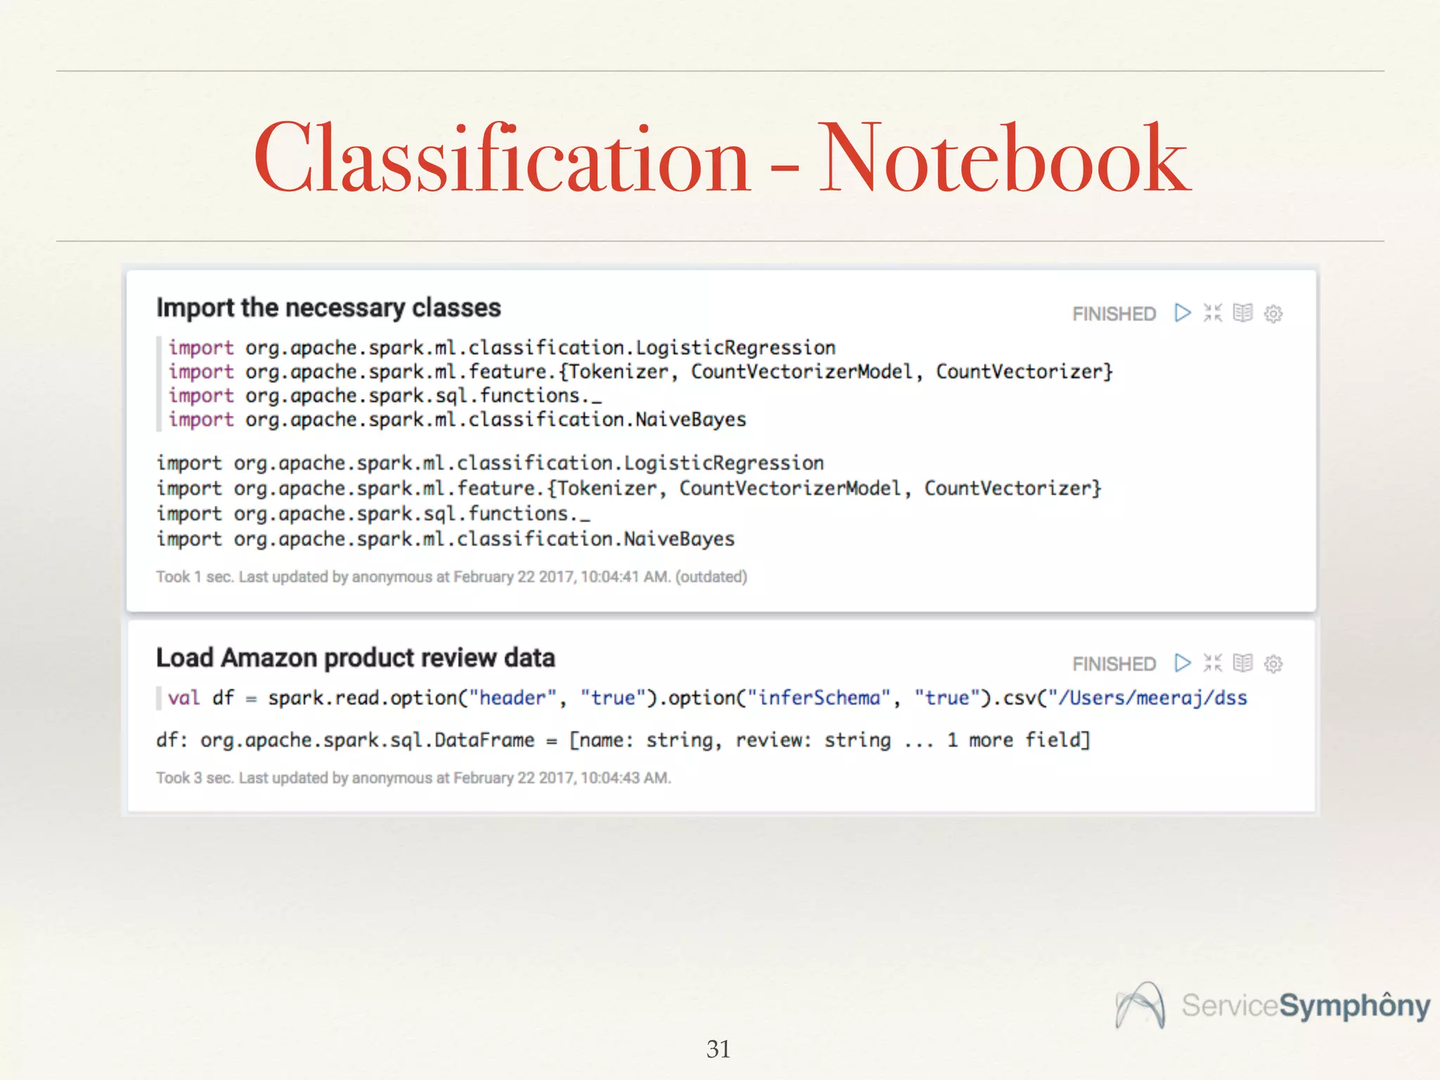Image resolution: width=1440 pixels, height=1080 pixels.
Task: Hide editor in the Import classes paragraph
Action: (1213, 313)
